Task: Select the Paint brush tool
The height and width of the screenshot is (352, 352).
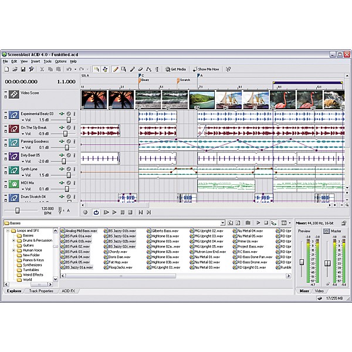Action: coord(132,69)
